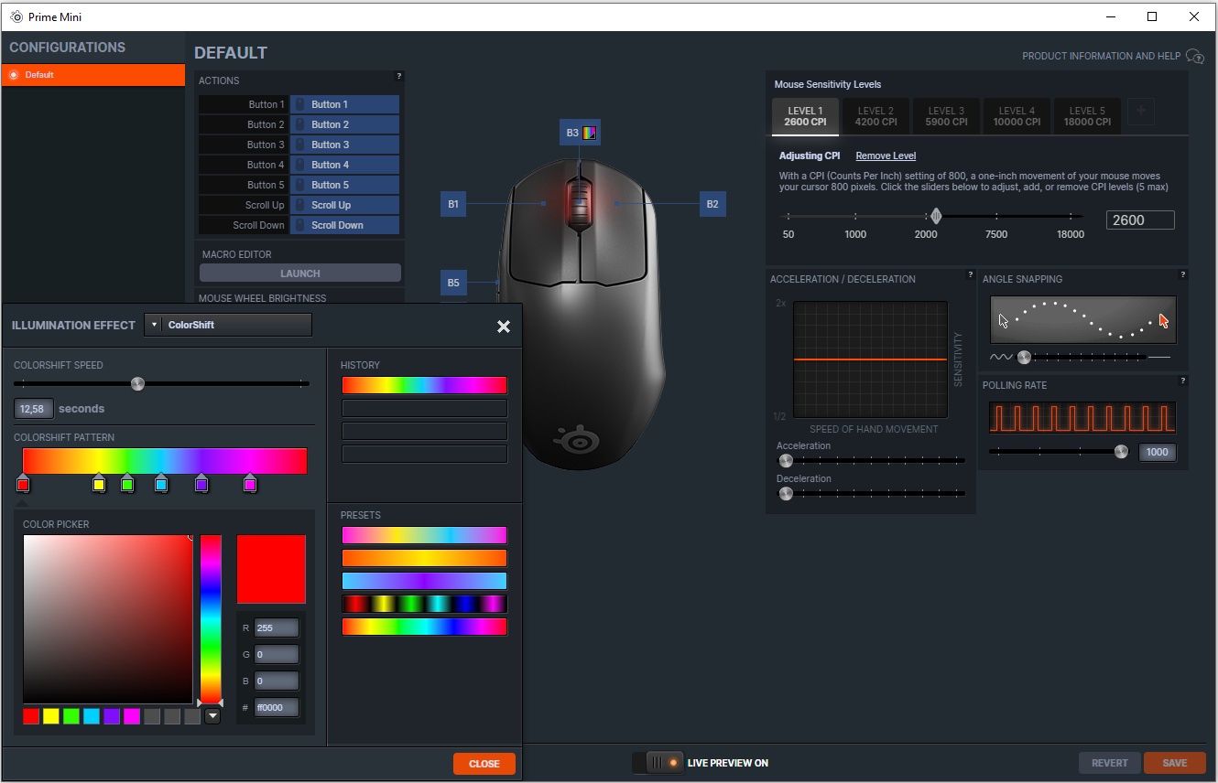The image size is (1218, 783).
Task: Switch to Level 1 2600 CPI tab
Action: [806, 116]
